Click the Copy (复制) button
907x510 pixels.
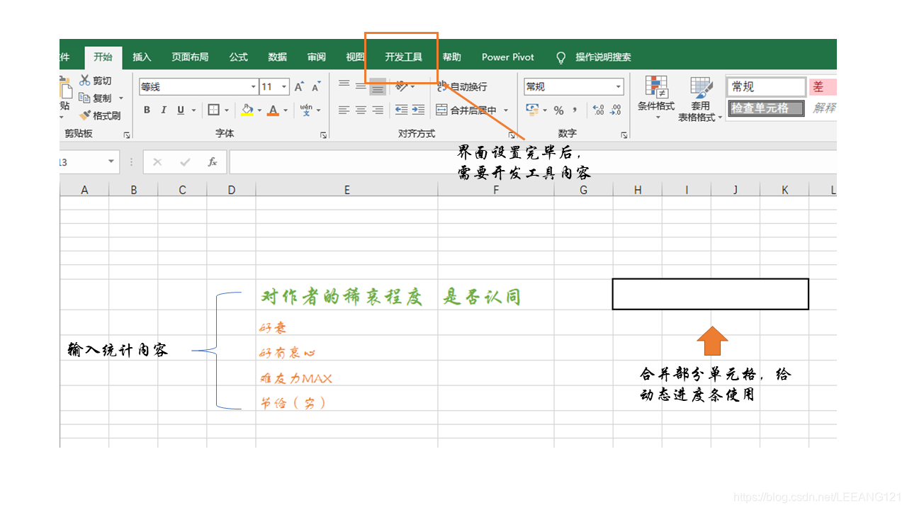coord(96,98)
